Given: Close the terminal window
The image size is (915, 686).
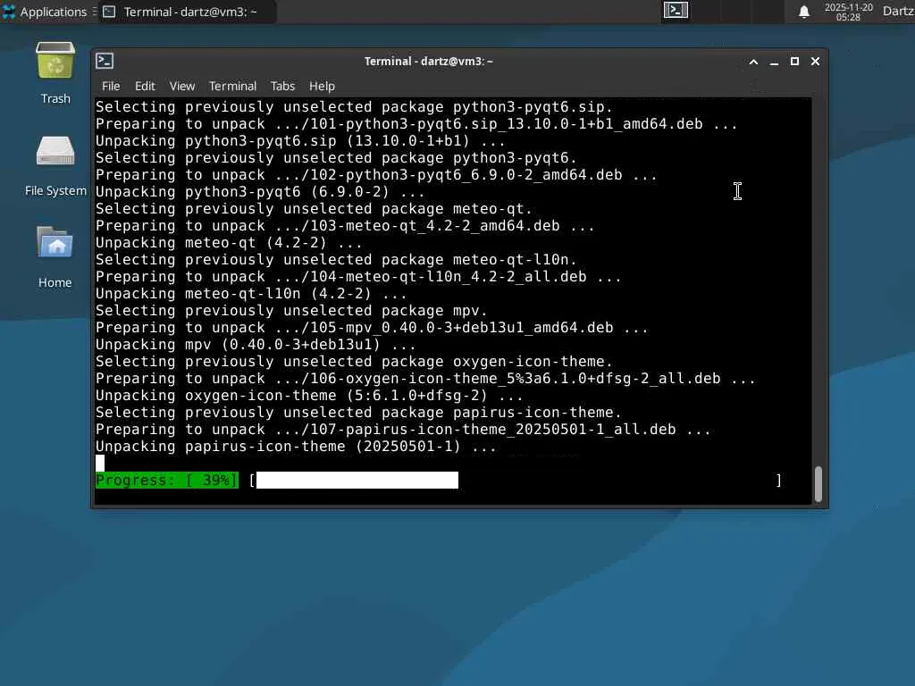Looking at the screenshot, I should (x=815, y=62).
